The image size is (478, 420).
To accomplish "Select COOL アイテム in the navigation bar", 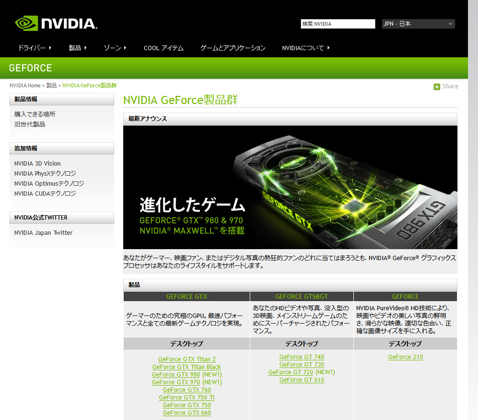I will [x=164, y=48].
